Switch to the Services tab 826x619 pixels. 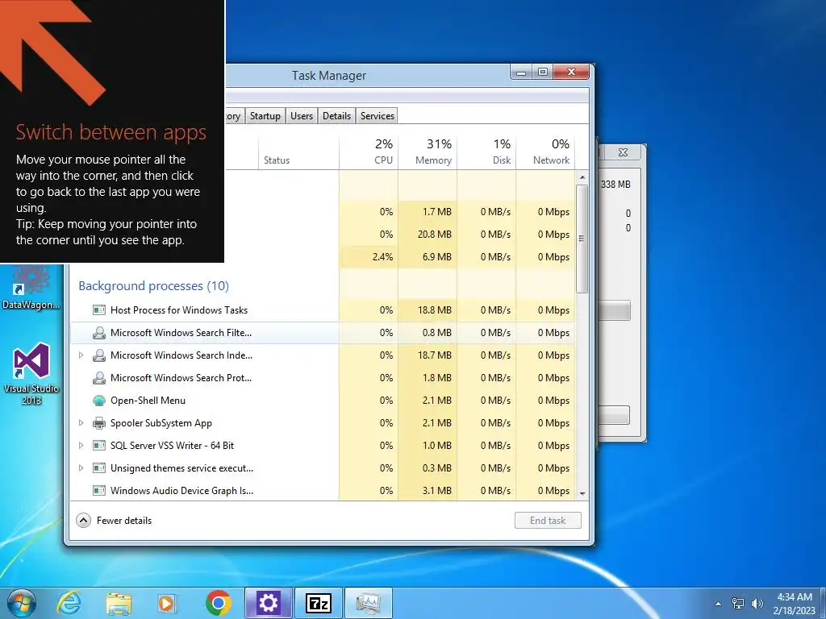pos(378,116)
